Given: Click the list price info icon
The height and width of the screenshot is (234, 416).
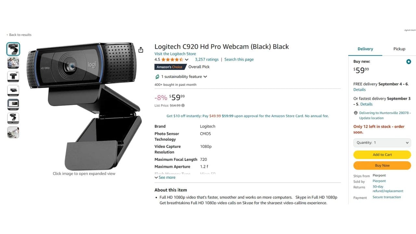Looking at the screenshot, I should click(x=183, y=105).
